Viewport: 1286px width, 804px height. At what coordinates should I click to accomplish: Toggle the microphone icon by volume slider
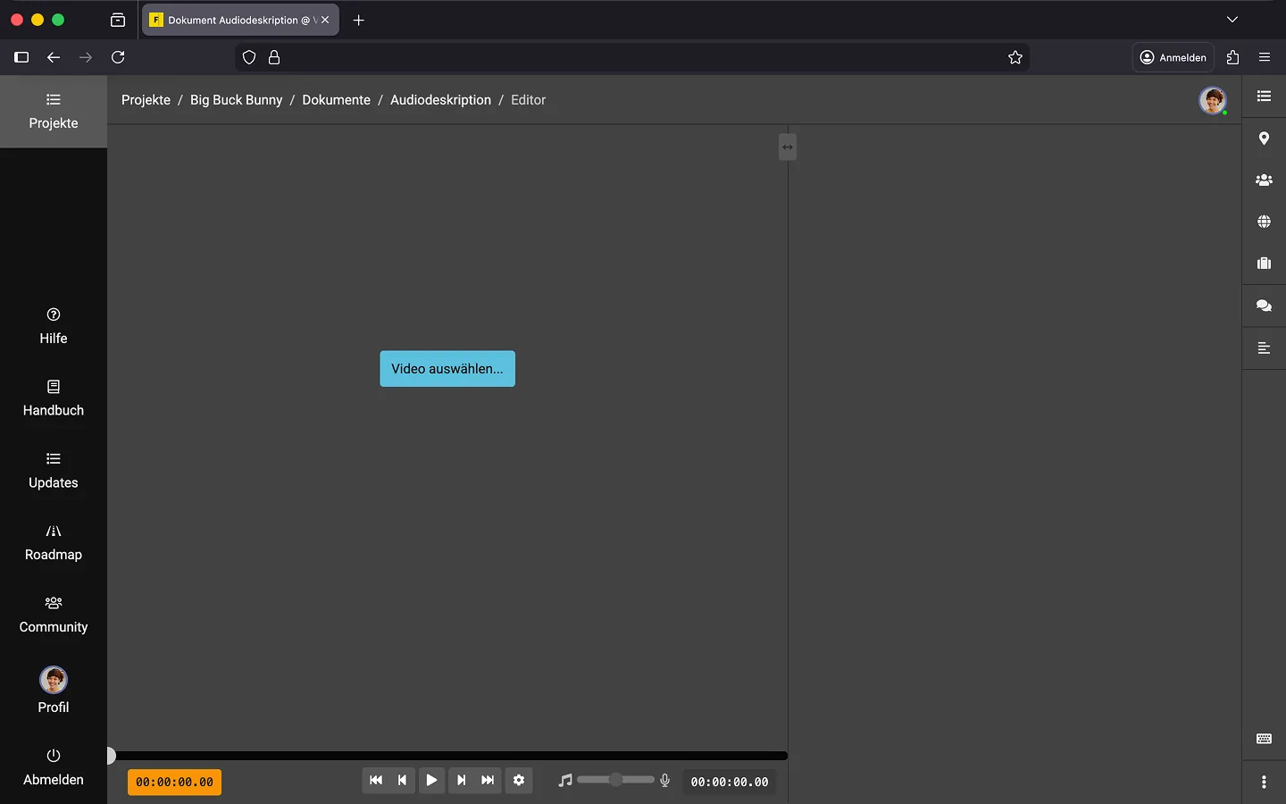(664, 780)
